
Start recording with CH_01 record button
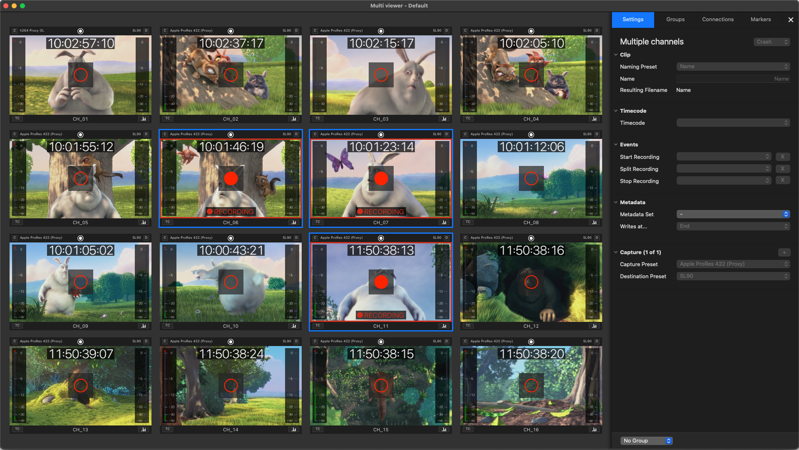coord(81,75)
